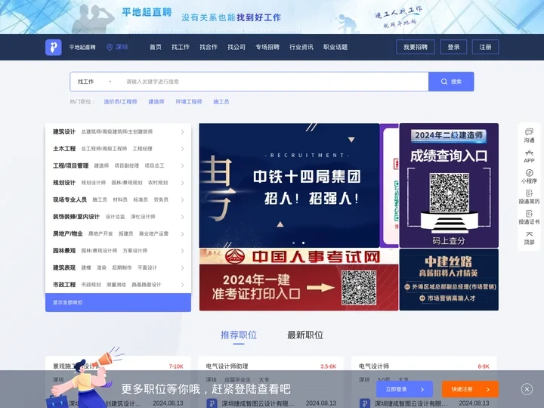
Task: Open 职业话题 in the navigation bar
Action: (x=335, y=47)
